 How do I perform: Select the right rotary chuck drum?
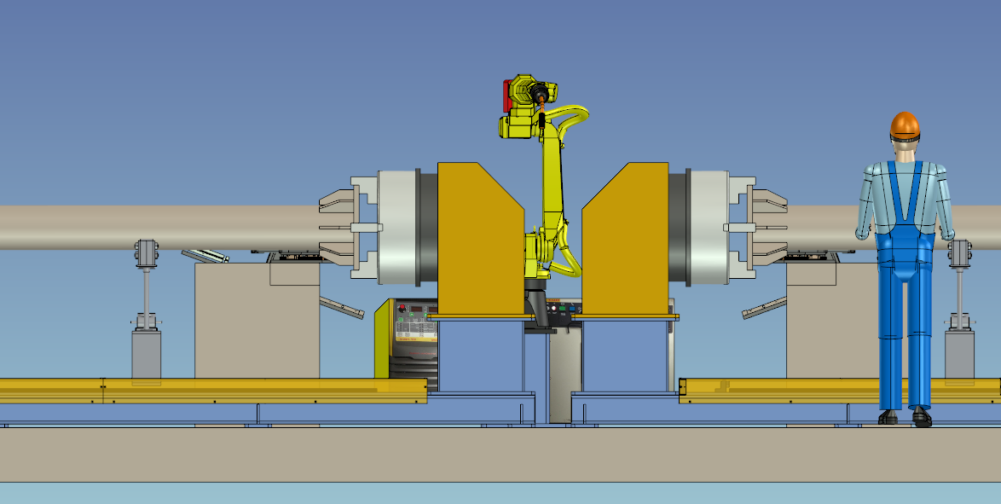(x=709, y=228)
